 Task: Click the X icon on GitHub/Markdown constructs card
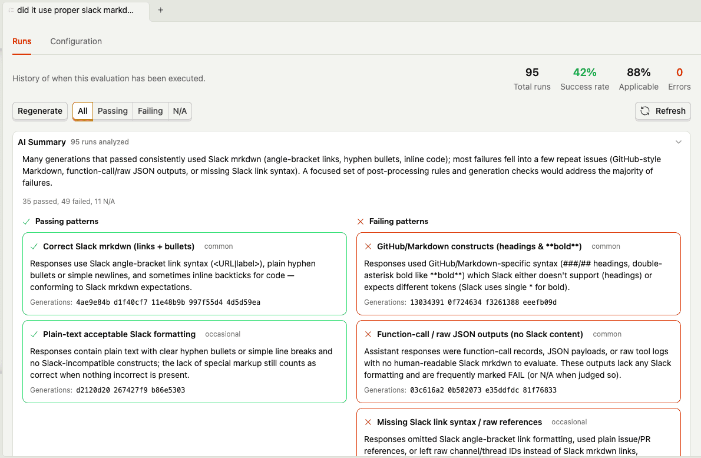coord(369,246)
